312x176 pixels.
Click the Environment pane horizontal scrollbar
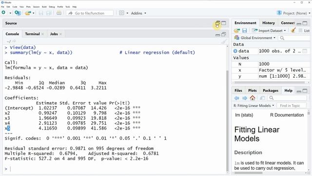(269, 82)
